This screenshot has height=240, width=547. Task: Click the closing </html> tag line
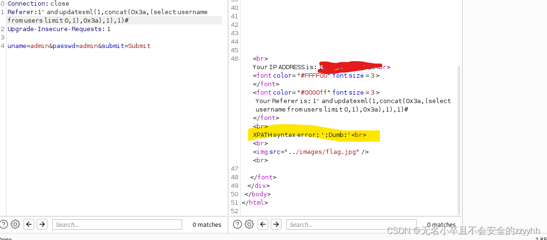(x=255, y=202)
